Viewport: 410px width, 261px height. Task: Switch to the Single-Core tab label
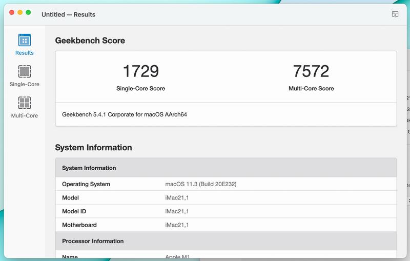tap(24, 84)
